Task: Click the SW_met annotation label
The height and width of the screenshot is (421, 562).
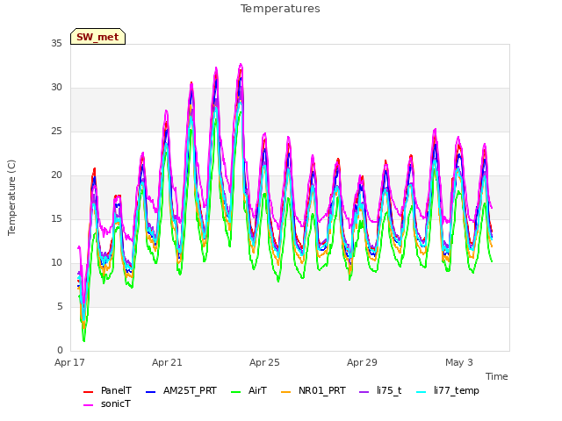Action: tap(97, 37)
